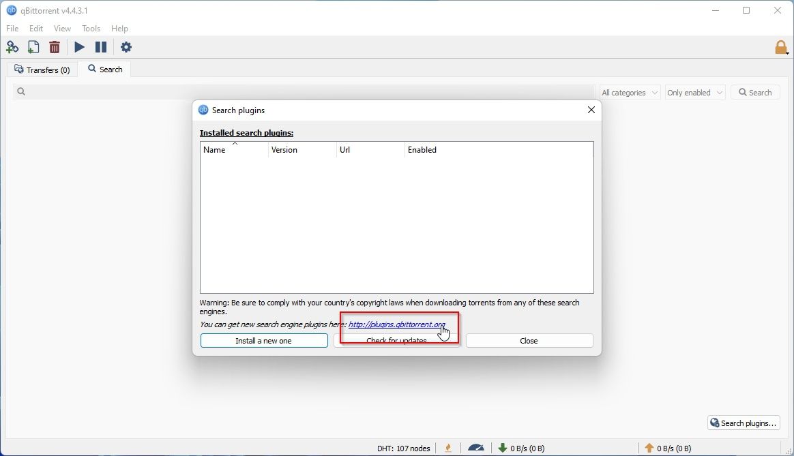
Task: Switch to the Transfers (0) tab
Action: 42,70
